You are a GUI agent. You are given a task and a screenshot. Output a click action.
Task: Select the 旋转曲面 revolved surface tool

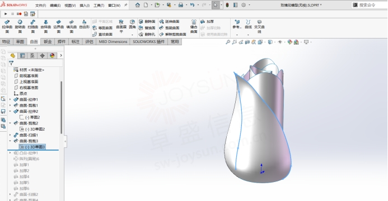(x=20, y=26)
